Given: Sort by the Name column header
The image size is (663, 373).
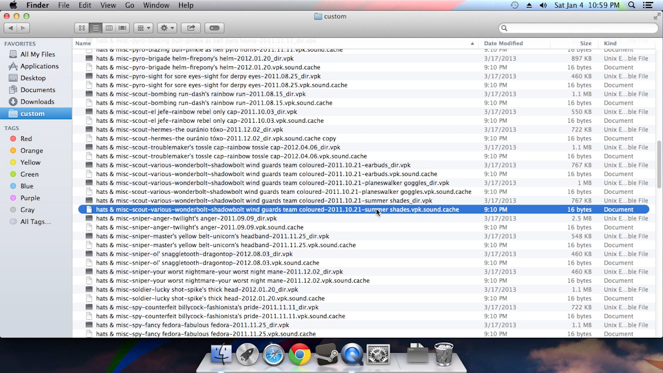Looking at the screenshot, I should pyautogui.click(x=275, y=44).
